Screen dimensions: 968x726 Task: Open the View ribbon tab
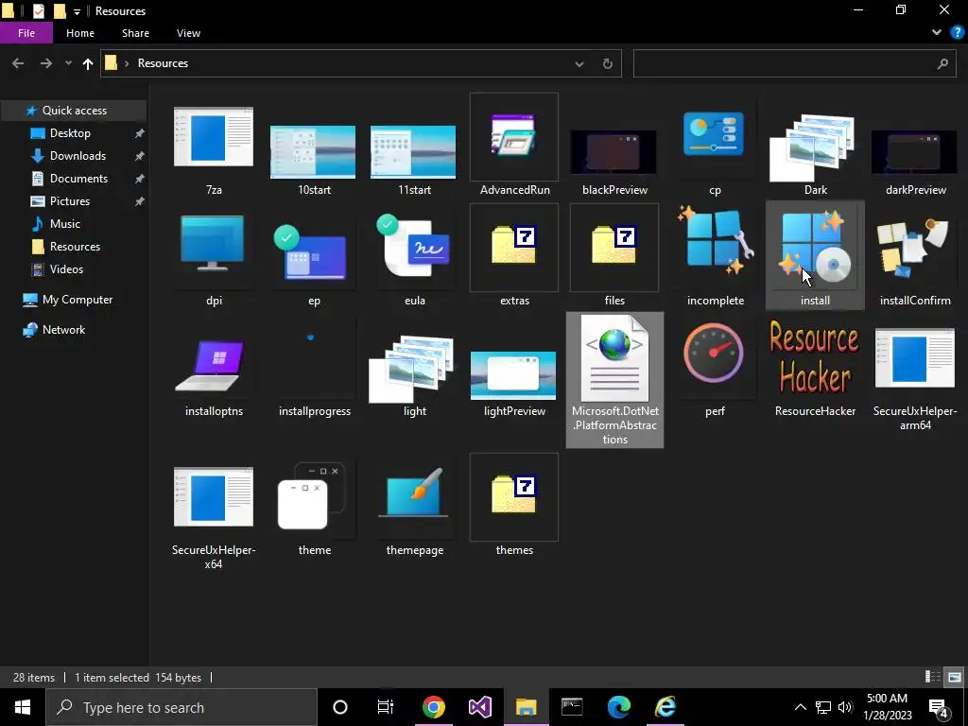pos(188,33)
